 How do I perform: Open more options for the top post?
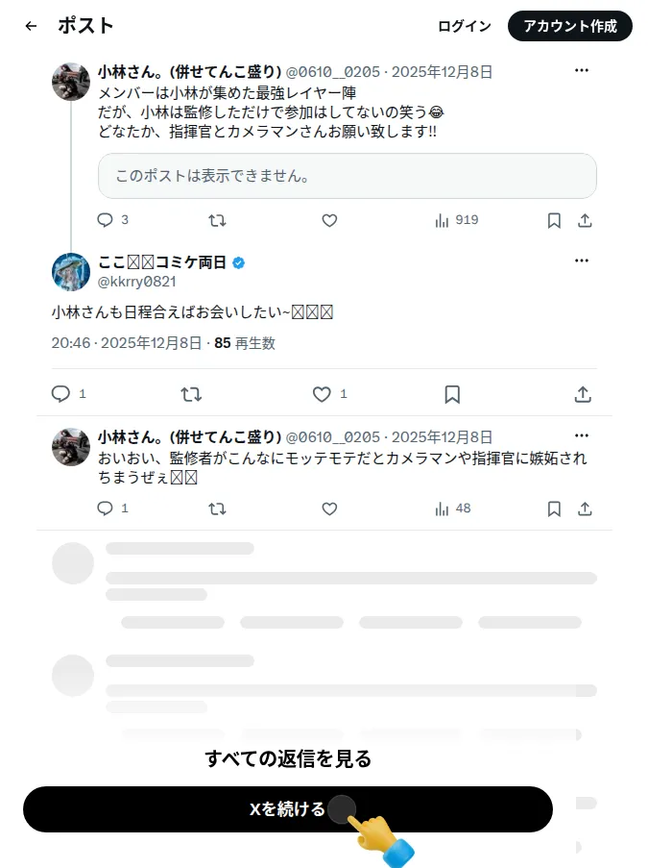[x=582, y=70]
